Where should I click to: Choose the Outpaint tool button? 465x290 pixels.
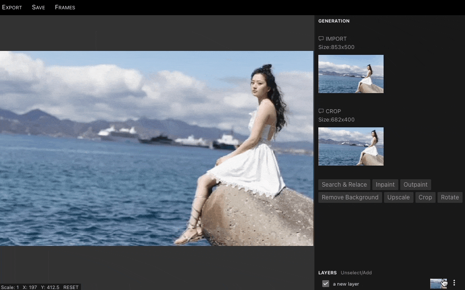415,185
